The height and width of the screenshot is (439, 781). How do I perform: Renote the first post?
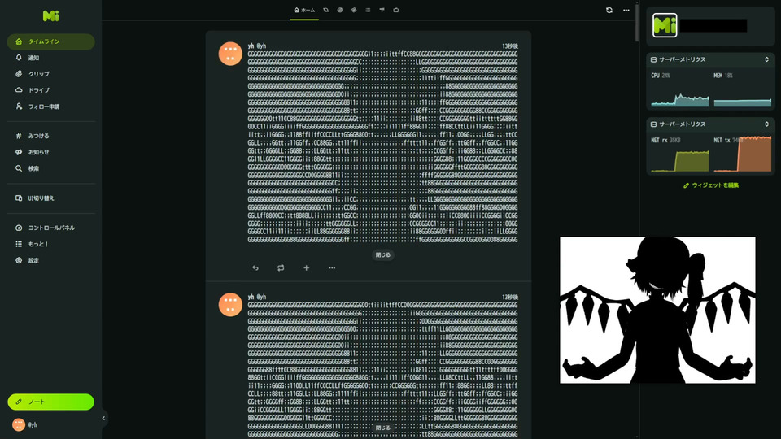(x=281, y=267)
